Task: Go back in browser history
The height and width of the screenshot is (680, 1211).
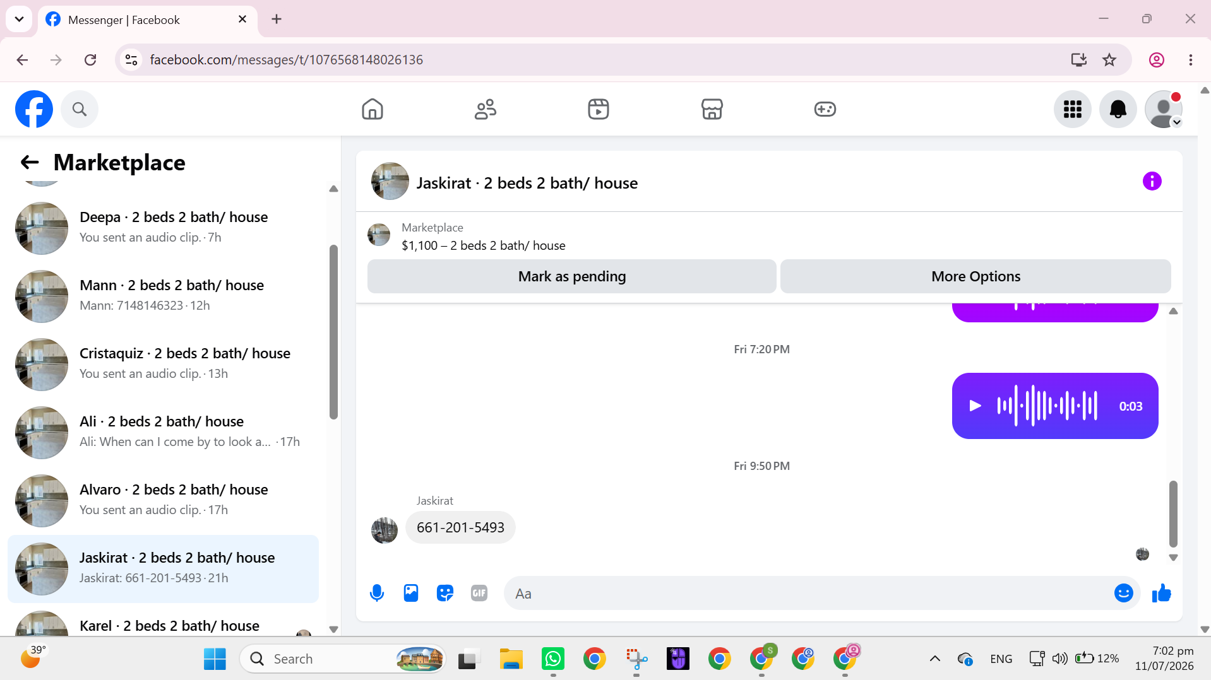Action: click(x=23, y=60)
